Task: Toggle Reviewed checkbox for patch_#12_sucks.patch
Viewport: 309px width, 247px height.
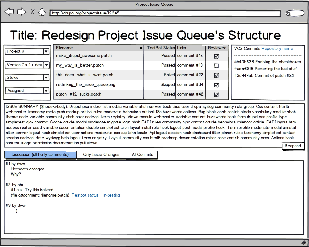Action: coord(216,95)
